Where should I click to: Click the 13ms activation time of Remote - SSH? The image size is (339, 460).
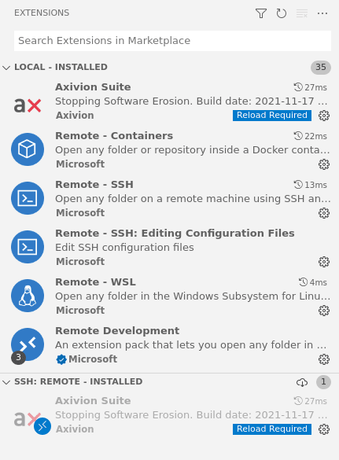coord(310,185)
